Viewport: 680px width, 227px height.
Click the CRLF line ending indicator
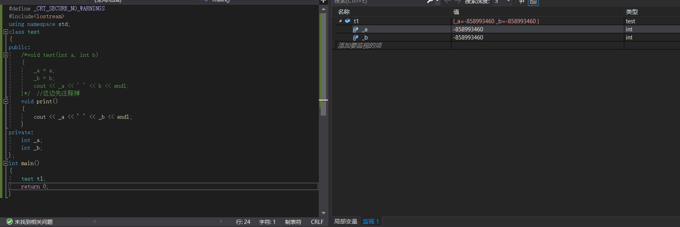tap(317, 222)
